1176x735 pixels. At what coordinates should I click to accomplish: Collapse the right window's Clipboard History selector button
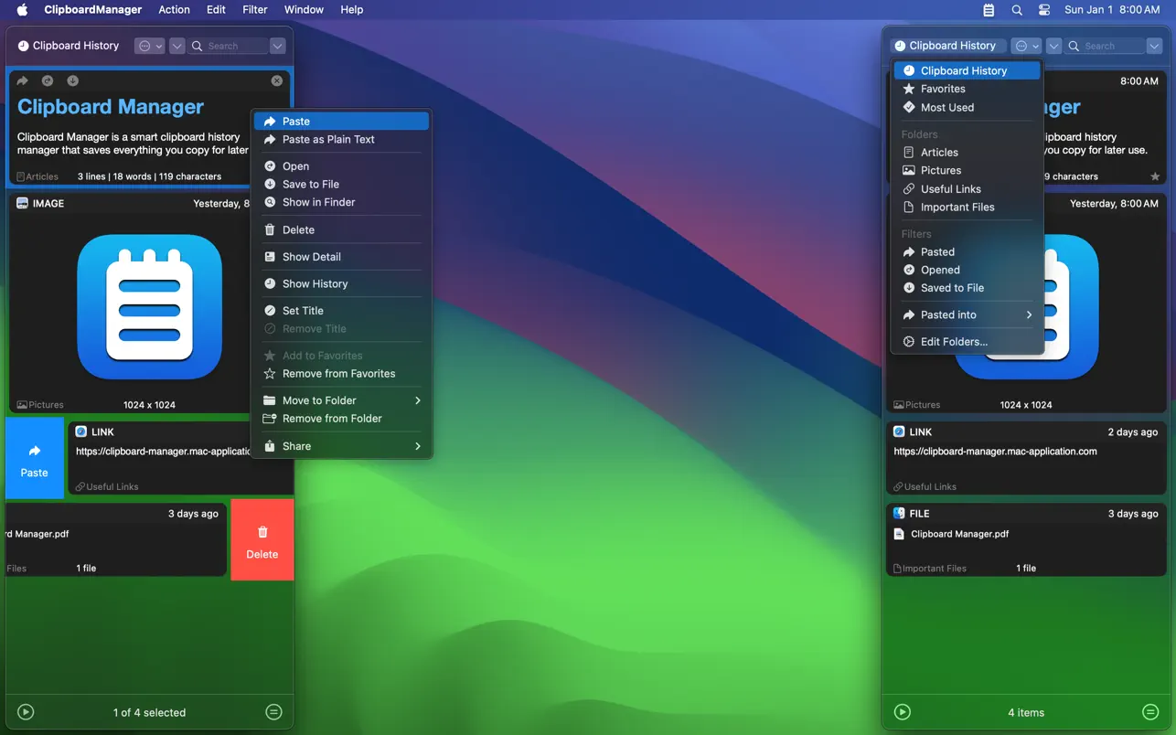point(946,46)
